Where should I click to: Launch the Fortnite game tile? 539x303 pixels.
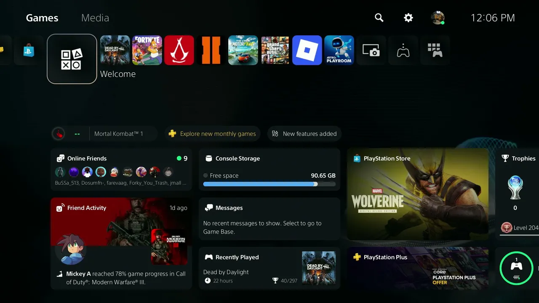(x=147, y=50)
